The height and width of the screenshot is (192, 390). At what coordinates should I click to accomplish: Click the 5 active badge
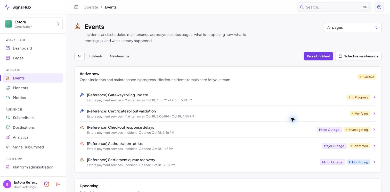[367, 77]
